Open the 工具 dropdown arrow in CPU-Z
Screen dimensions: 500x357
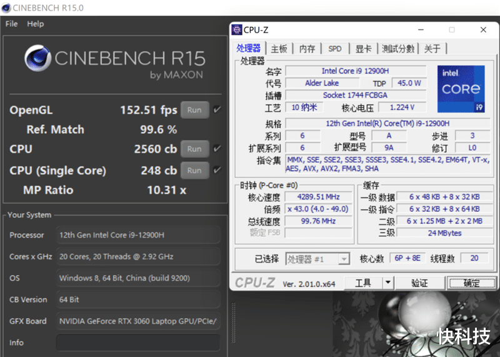(x=388, y=283)
